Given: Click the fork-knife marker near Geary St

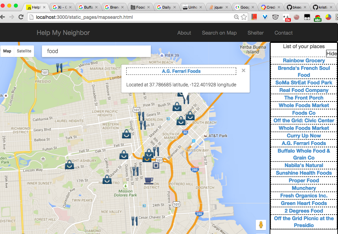Looking at the screenshot, I should click(x=141, y=116).
